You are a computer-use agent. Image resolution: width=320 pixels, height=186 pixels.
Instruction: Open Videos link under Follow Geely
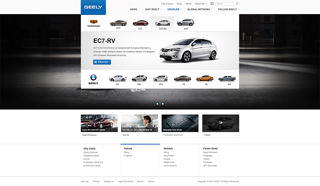[x=206, y=159]
